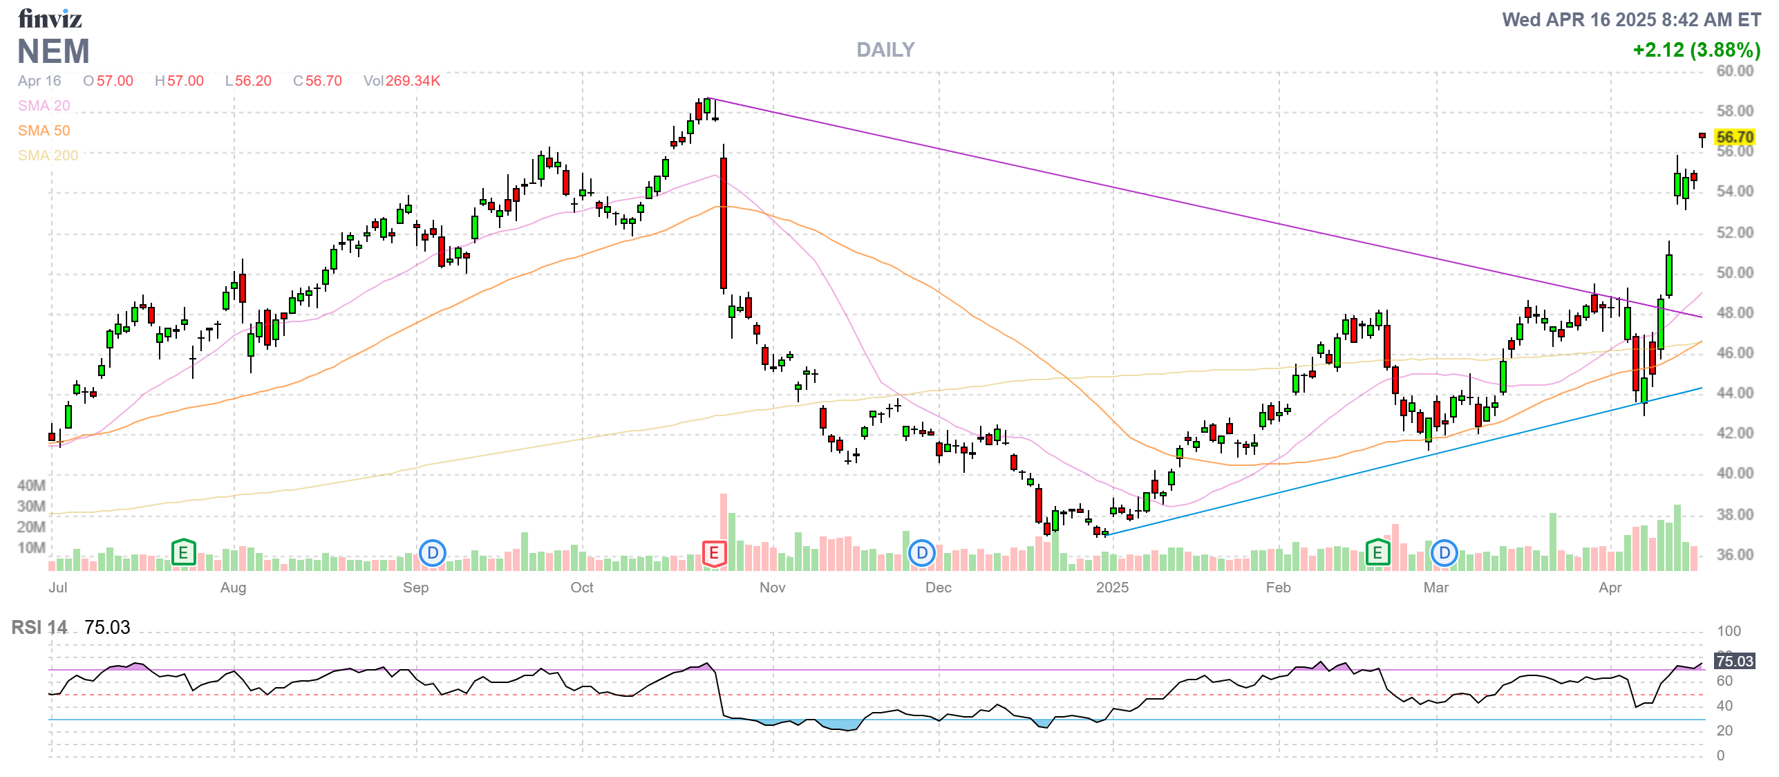Viewport: 1779px width, 777px height.
Task: Click the red current-price candle at top right
Action: point(1702,136)
